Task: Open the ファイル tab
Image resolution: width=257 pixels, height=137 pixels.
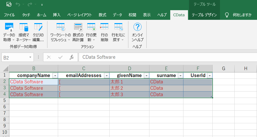Action: (9, 15)
